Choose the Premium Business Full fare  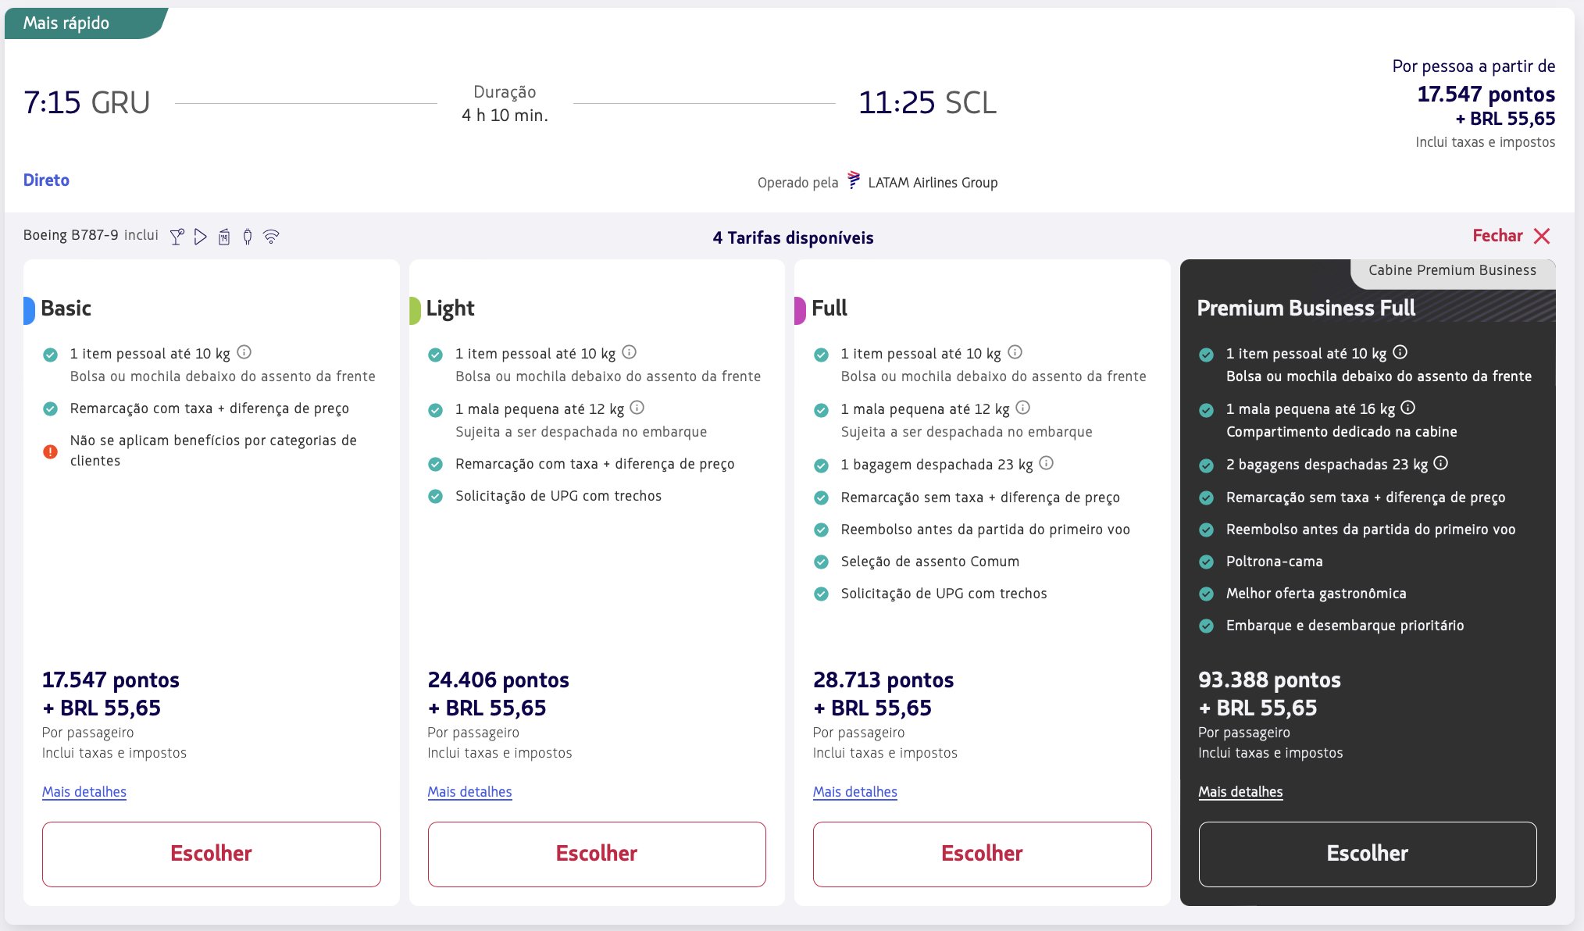click(x=1368, y=854)
